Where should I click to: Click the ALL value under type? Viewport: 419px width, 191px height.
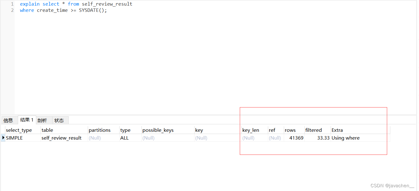pyautogui.click(x=124, y=138)
